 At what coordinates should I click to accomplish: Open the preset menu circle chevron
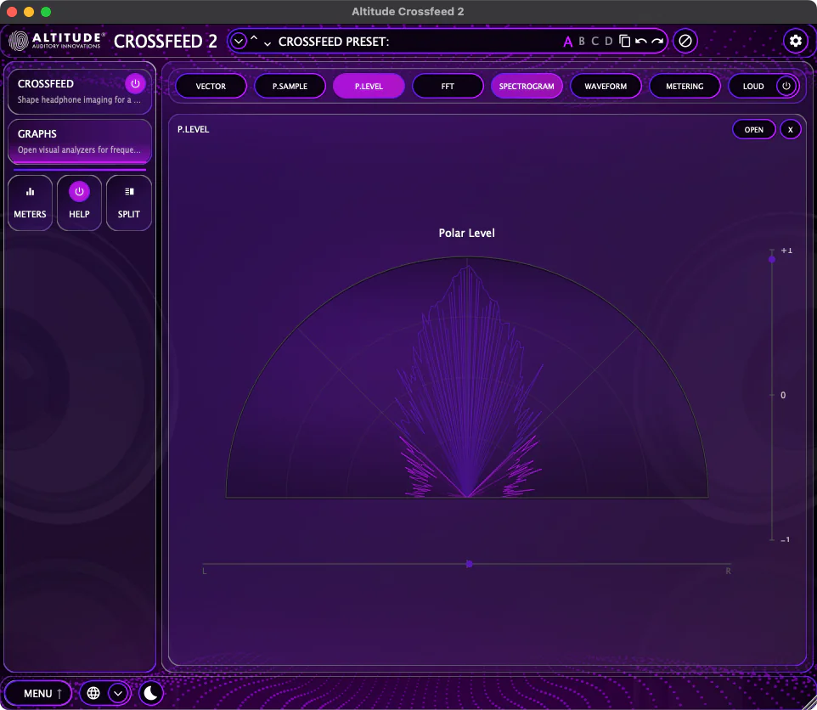click(x=238, y=41)
